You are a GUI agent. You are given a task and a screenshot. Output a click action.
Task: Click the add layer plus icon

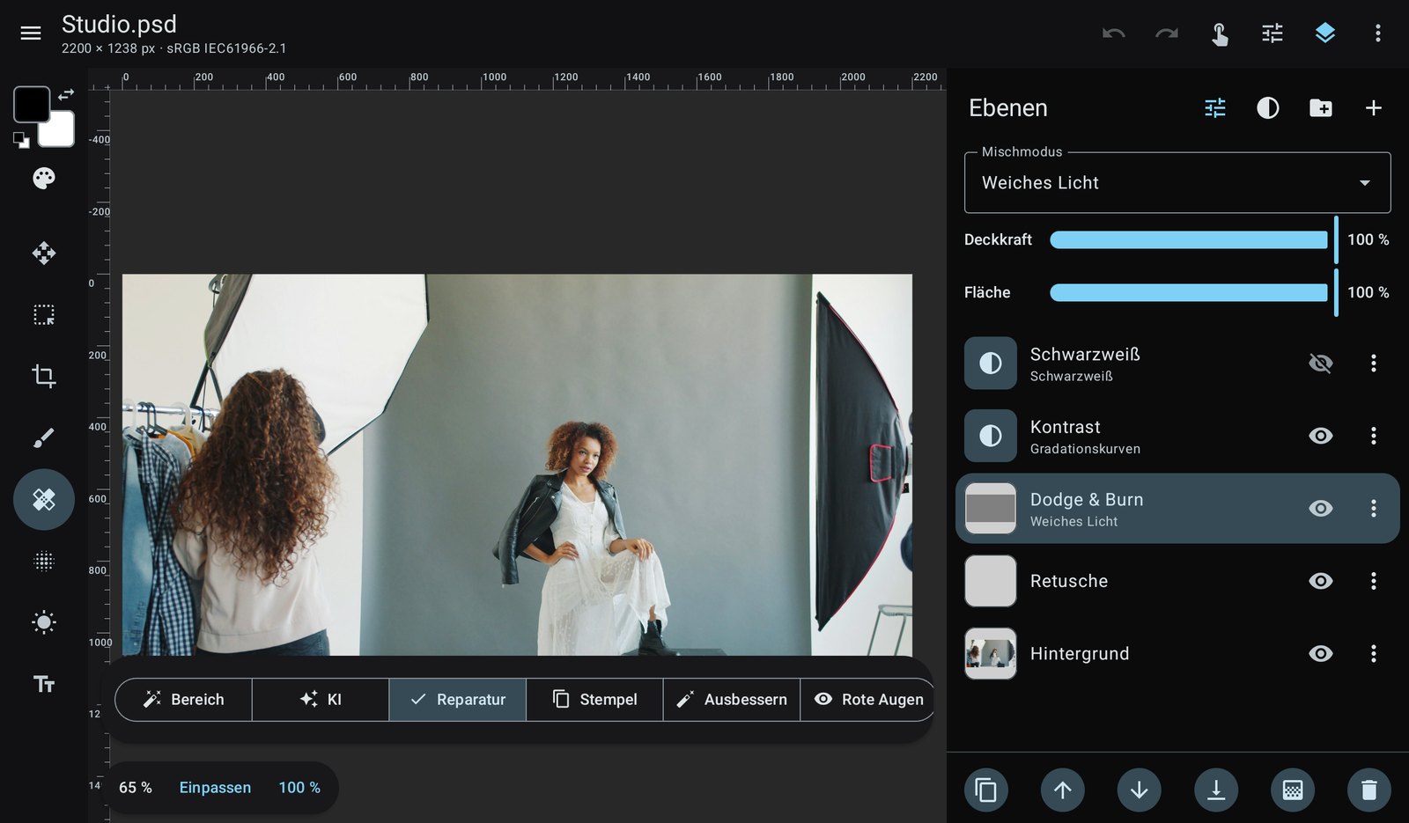[x=1373, y=108]
